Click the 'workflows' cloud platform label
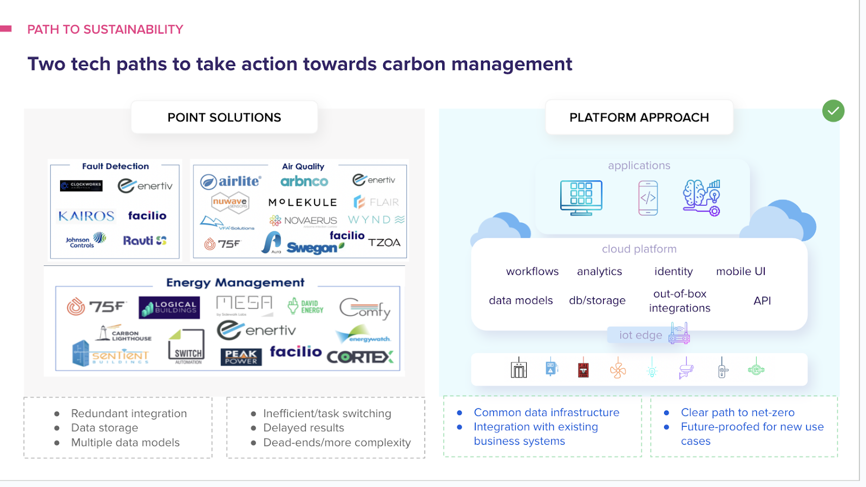This screenshot has width=866, height=487. click(x=533, y=271)
